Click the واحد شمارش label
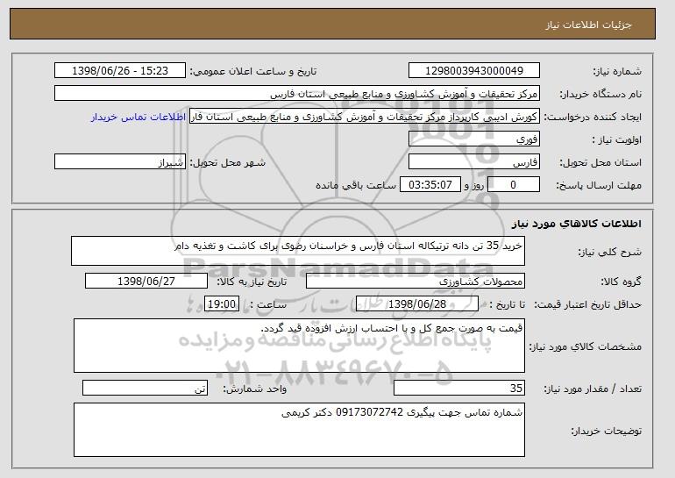The image size is (675, 478). click(254, 389)
